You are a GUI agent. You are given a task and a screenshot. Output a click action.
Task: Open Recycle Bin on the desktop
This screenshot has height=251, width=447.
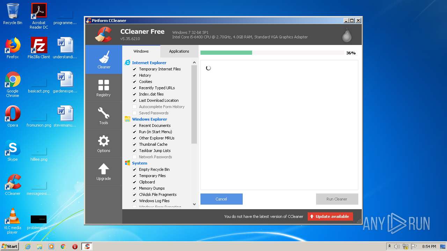13,14
